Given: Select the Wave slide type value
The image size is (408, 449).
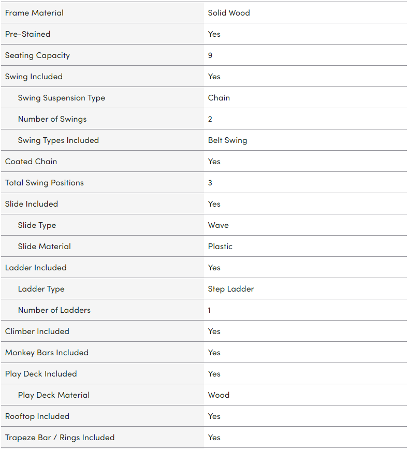Looking at the screenshot, I should [218, 225].
